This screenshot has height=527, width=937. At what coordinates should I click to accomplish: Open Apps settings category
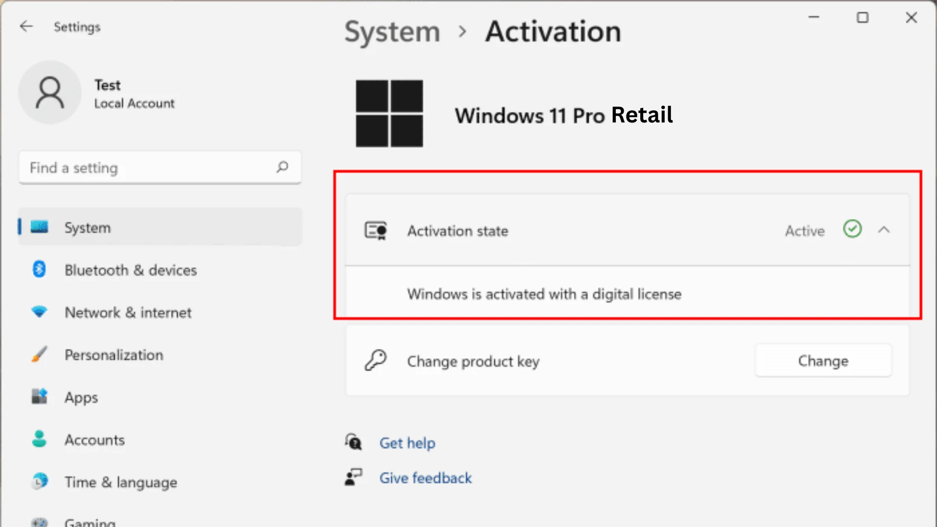(160, 397)
